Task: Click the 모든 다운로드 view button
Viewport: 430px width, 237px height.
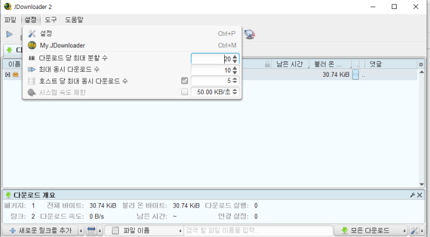Action: click(x=368, y=230)
